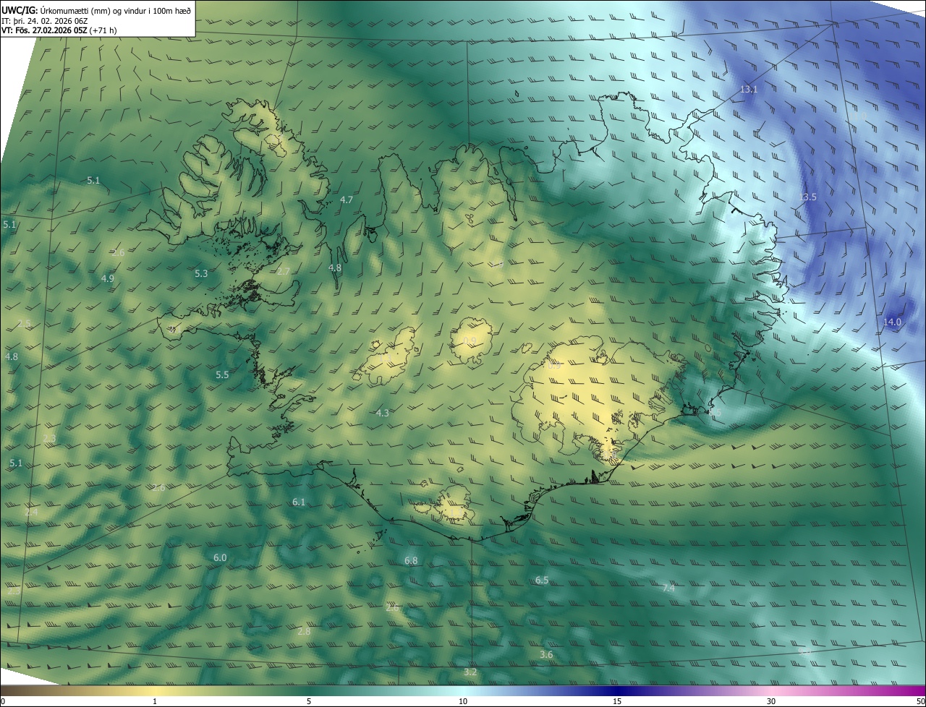Screen dimensions: 926x707
Task: Click the 5.5 value on the map
Action: pyautogui.click(x=222, y=374)
